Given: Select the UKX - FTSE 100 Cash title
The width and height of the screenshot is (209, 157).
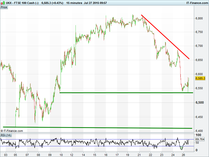Looking at the screenshot, I should [x=22, y=3].
